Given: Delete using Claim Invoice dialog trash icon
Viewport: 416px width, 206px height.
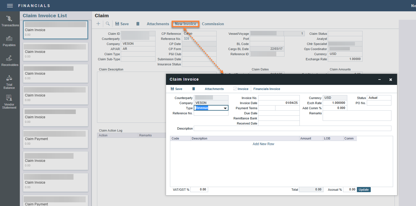Looking at the screenshot, I should pyautogui.click(x=193, y=89).
